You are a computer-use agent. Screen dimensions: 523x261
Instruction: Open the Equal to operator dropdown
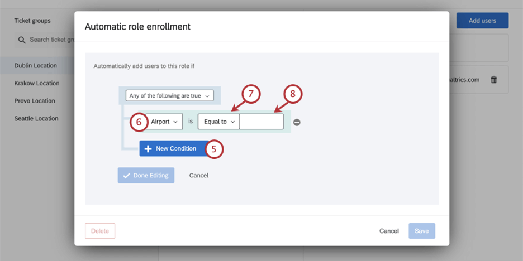coord(219,122)
